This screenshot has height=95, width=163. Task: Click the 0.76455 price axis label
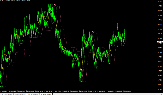tap(160, 15)
